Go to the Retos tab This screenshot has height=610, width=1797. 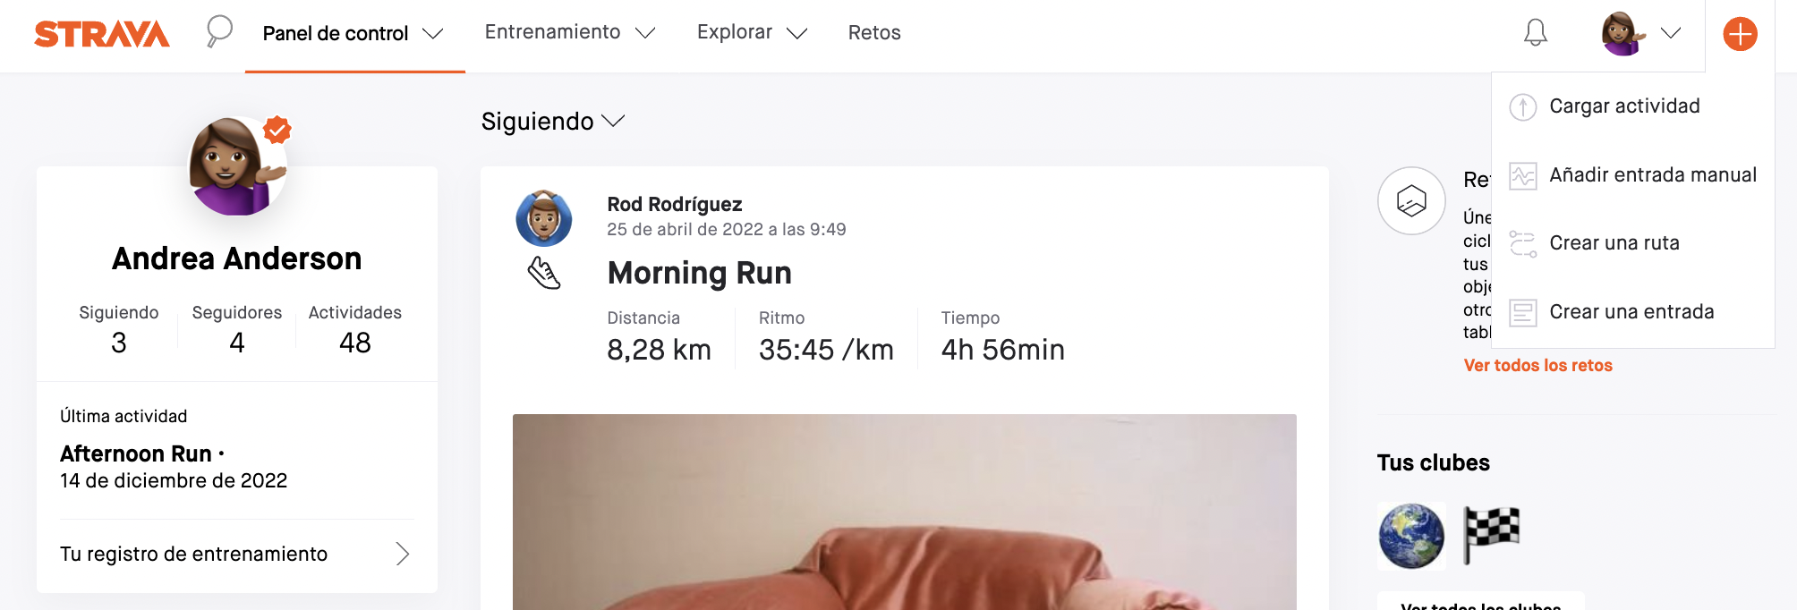coord(874,33)
